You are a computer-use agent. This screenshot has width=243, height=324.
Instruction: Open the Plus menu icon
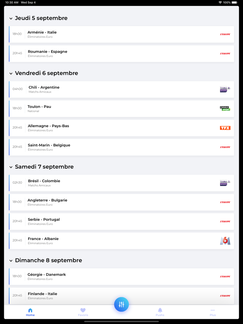tap(213, 311)
